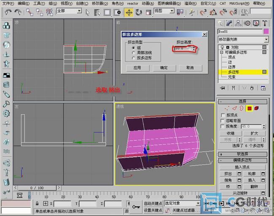Click the Box01 object name field

pos(240,32)
